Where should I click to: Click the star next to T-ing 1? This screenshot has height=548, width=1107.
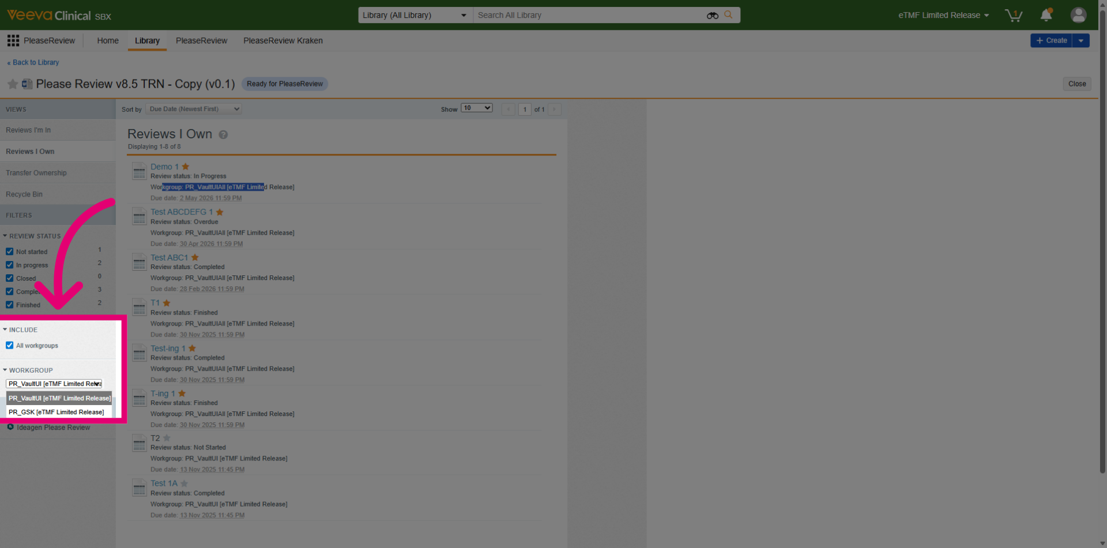tap(182, 394)
